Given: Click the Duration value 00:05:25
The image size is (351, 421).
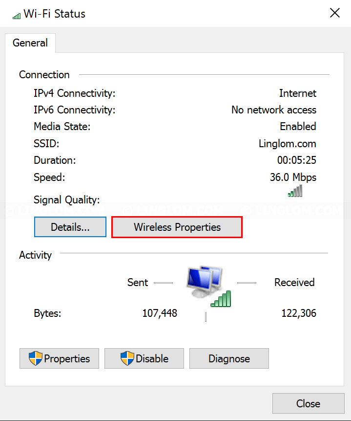Looking at the screenshot, I should (296, 160).
